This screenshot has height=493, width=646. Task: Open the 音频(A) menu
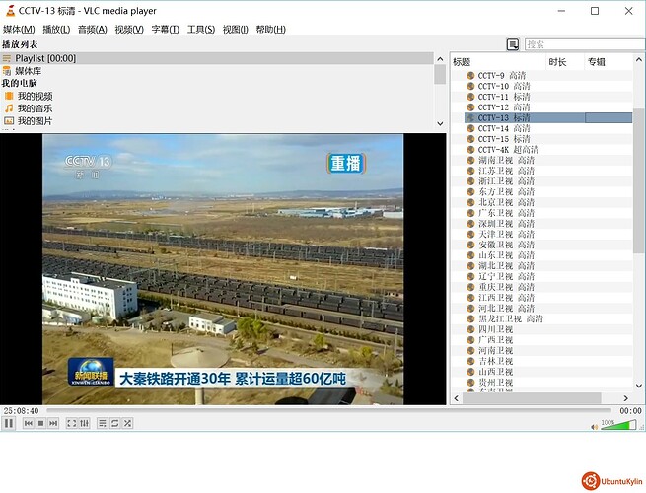point(93,30)
